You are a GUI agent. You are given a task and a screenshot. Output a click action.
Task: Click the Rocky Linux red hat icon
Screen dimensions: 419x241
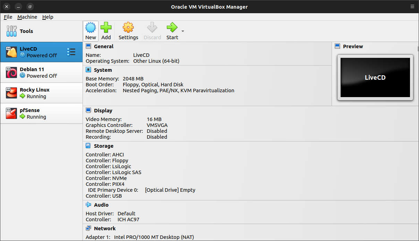11,93
